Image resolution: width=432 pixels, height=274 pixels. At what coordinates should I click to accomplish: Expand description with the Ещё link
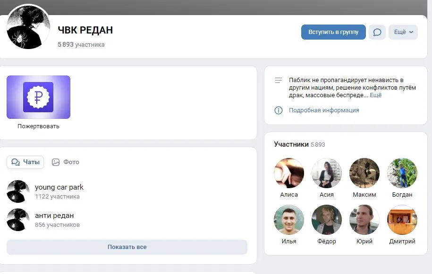tap(375, 95)
